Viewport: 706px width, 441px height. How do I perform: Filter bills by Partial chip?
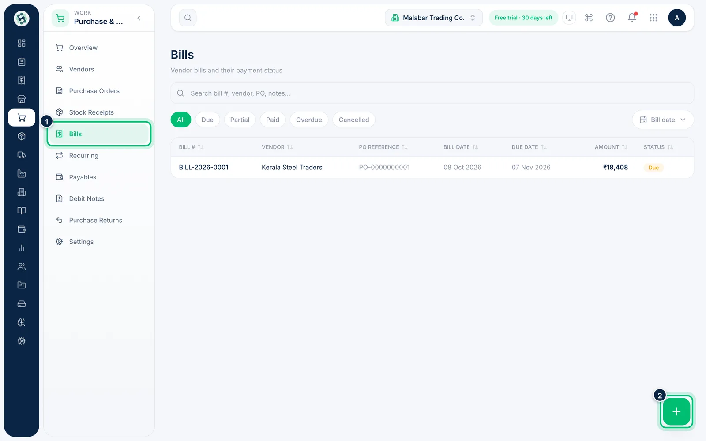[x=240, y=120]
